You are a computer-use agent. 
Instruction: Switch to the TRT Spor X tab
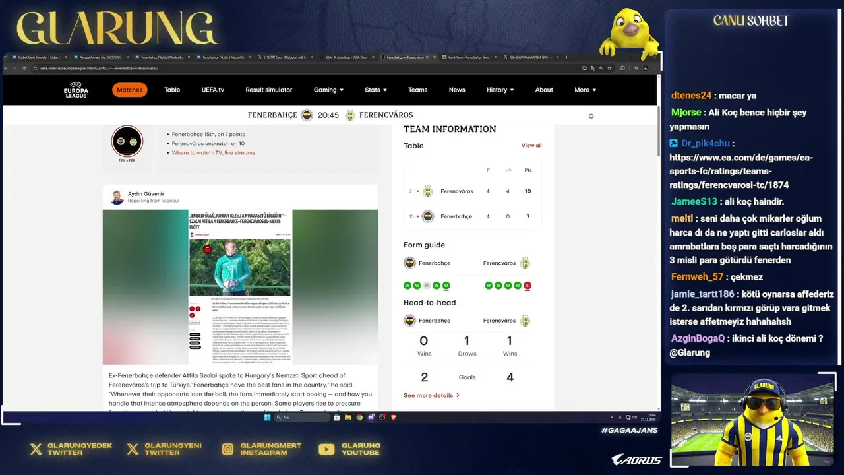286,57
